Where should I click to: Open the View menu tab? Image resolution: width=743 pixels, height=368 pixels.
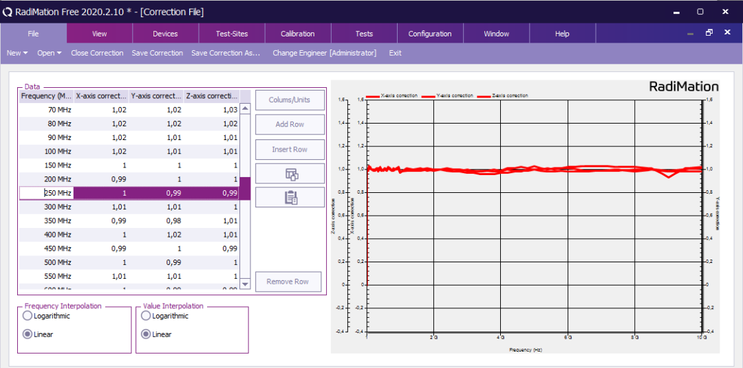(x=100, y=34)
